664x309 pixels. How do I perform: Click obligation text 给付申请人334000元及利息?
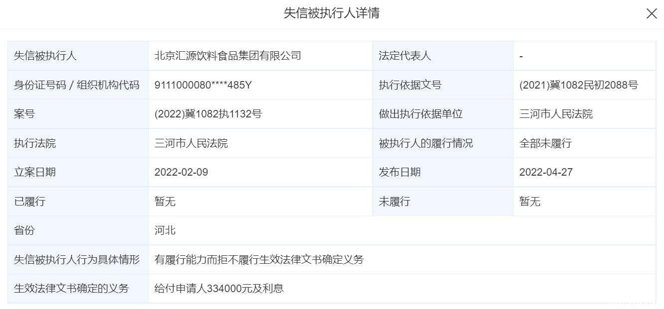(x=219, y=288)
